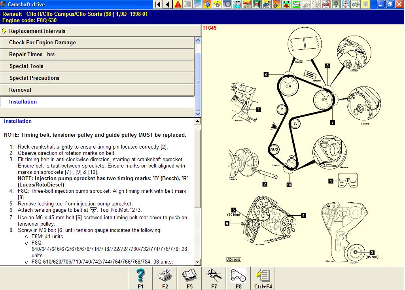405x290 pixels.
Task: Open the red car with numbers icon
Action: point(286,4)
